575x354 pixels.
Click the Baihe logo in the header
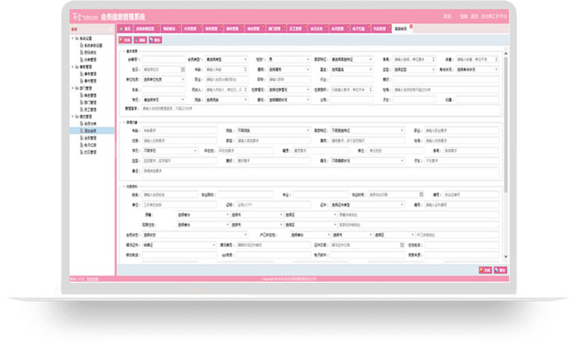[x=83, y=16]
